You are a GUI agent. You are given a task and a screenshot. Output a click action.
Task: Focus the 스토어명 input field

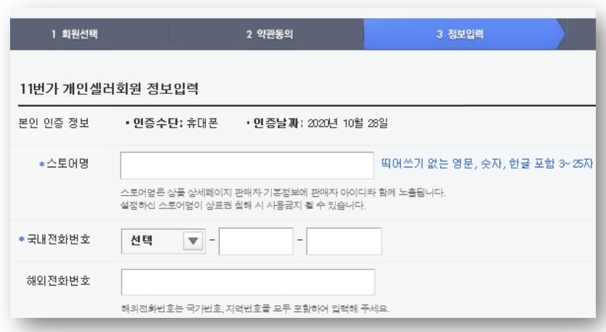coord(247,165)
